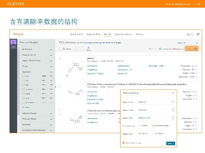The image size is (205, 153).
Task: Close the Heatmap settings dialog
Action: tap(173, 93)
